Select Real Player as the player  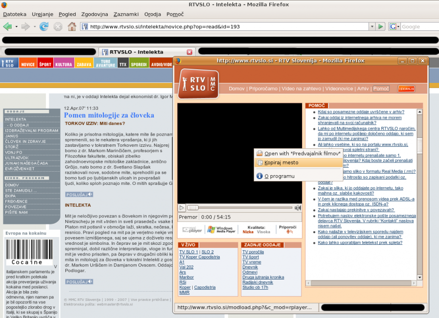(x=192, y=230)
